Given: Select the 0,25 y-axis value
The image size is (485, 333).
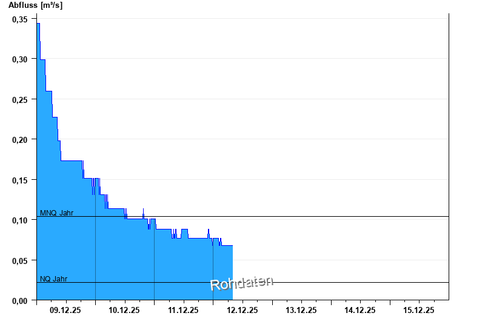Looking at the screenshot, I should coord(20,100).
